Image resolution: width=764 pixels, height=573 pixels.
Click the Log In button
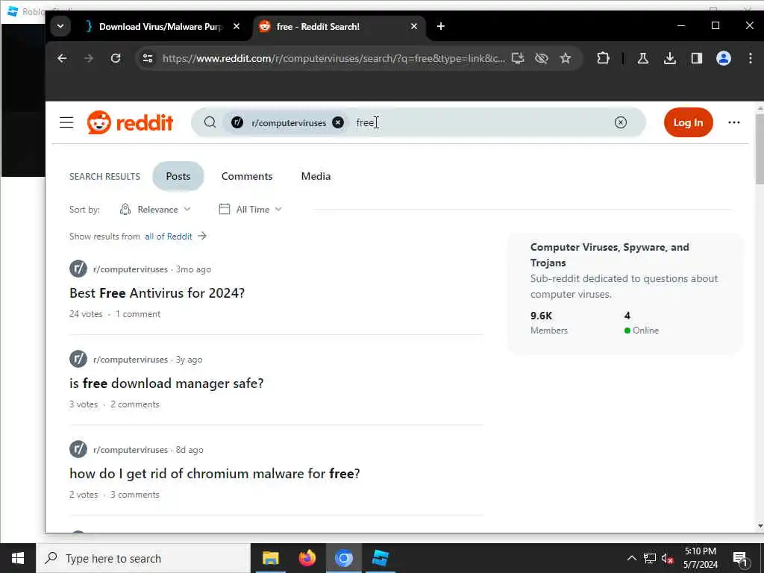click(688, 122)
